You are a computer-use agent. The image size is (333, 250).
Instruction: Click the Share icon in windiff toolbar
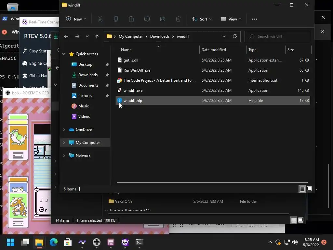(163, 19)
